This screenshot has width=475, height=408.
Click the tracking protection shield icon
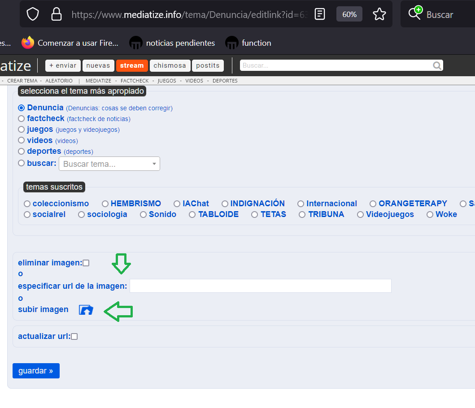33,14
